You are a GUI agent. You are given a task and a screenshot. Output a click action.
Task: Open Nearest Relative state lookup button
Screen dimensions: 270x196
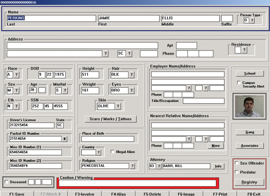pyautogui.click(x=206, y=139)
